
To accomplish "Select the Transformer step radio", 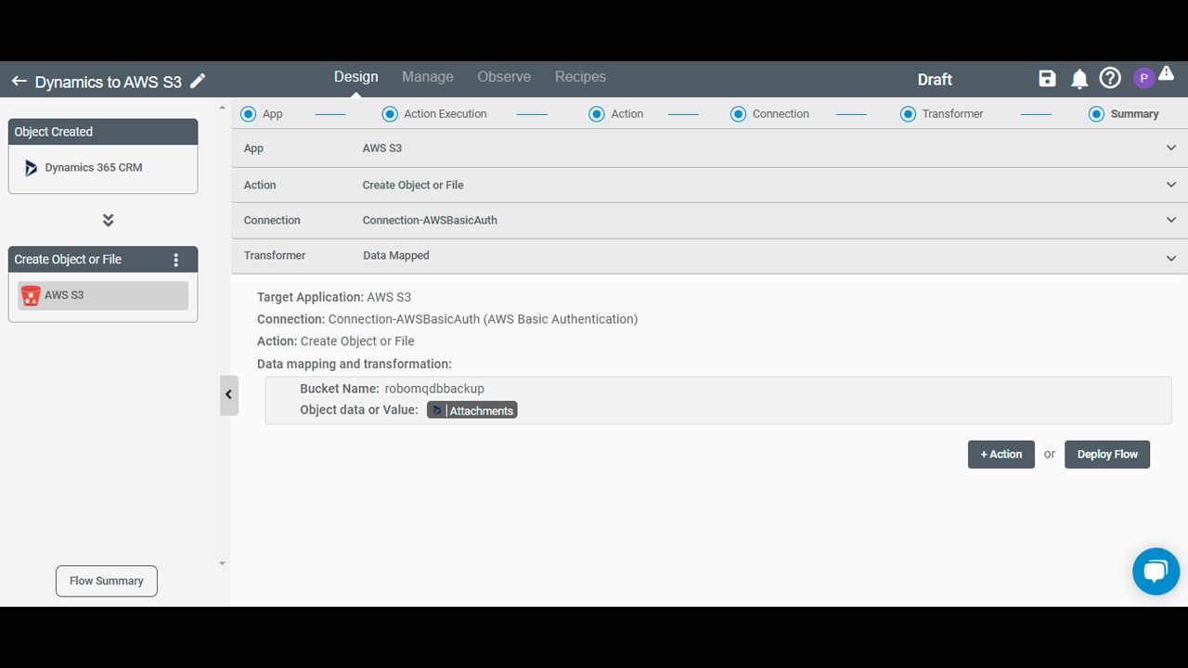I will 908,114.
